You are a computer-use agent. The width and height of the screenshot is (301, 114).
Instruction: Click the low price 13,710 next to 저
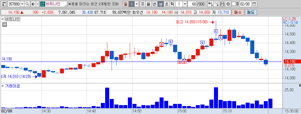pyautogui.click(x=223, y=13)
